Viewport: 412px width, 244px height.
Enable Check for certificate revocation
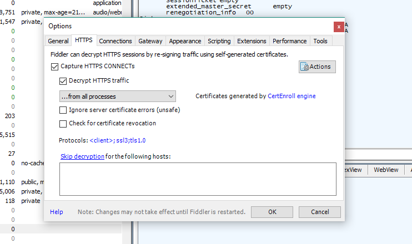pos(63,124)
